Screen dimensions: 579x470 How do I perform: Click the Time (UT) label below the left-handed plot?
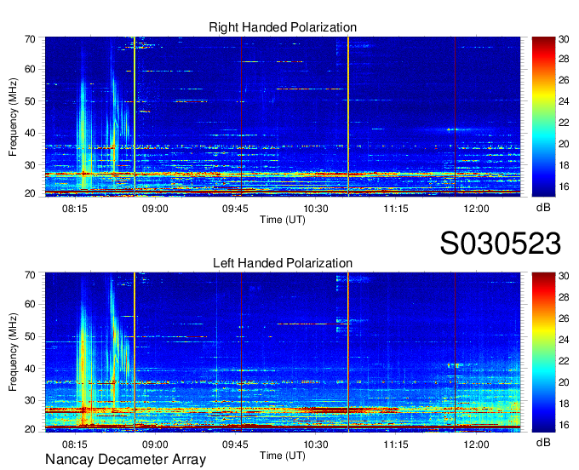pyautogui.click(x=283, y=456)
